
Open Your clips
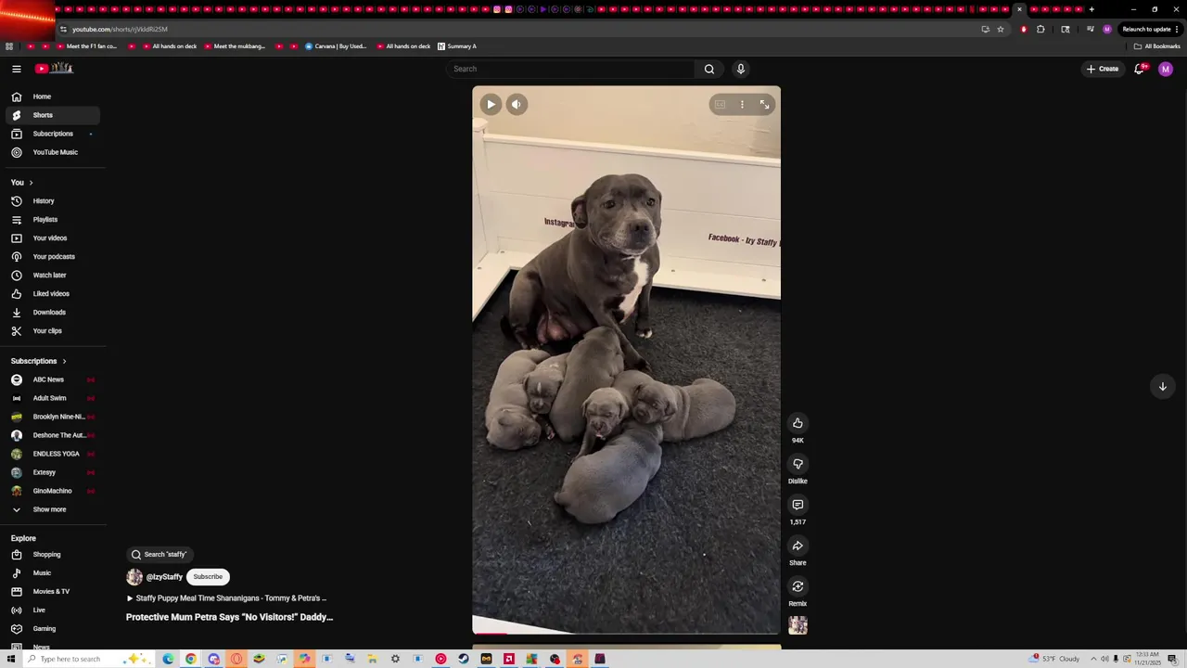coord(52,331)
